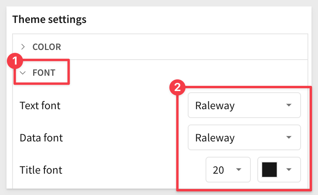
Task: Click the black Title font color swatch
Action: (x=269, y=170)
